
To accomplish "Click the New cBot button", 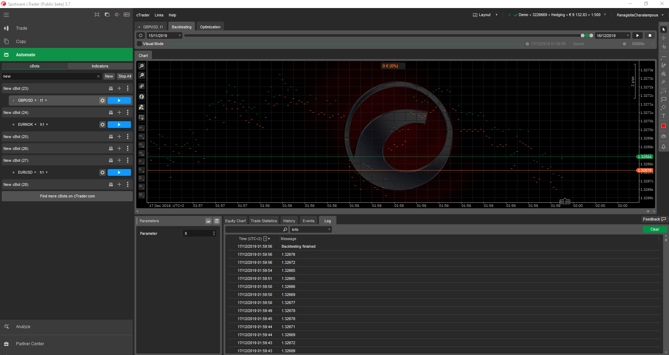I will click(x=109, y=76).
